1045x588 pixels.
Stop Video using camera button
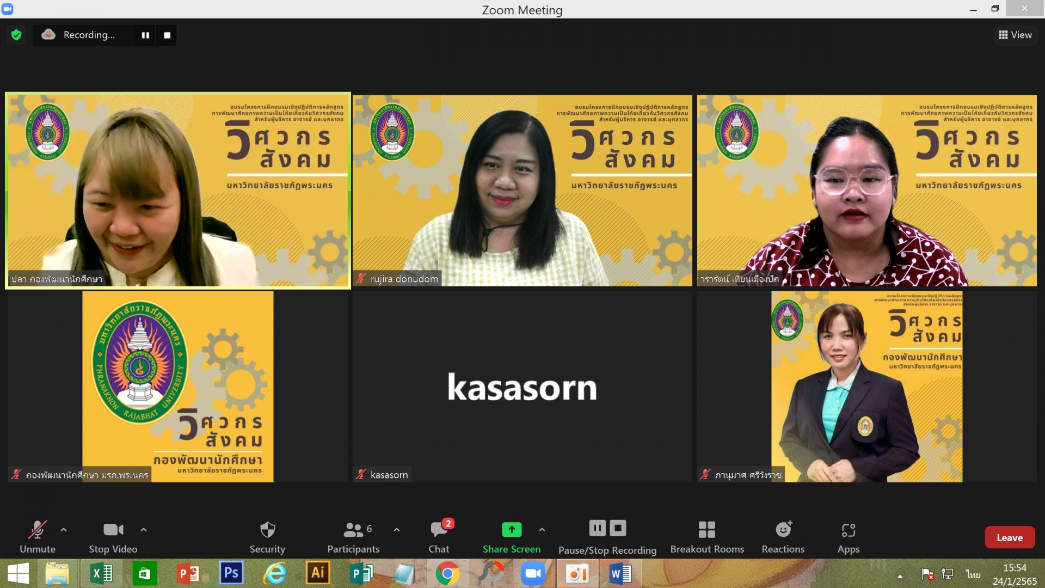pyautogui.click(x=113, y=537)
